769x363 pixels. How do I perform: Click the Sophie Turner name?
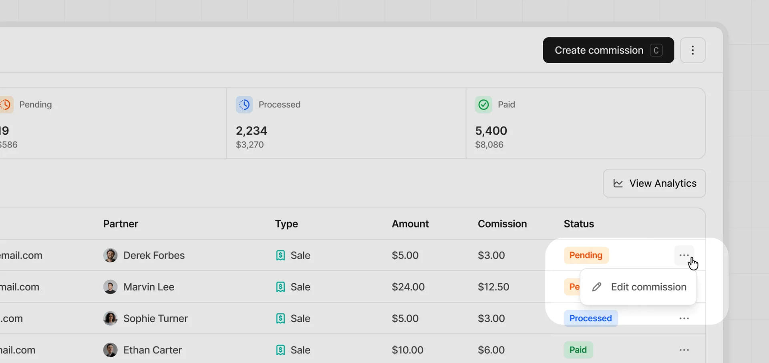[155, 318]
